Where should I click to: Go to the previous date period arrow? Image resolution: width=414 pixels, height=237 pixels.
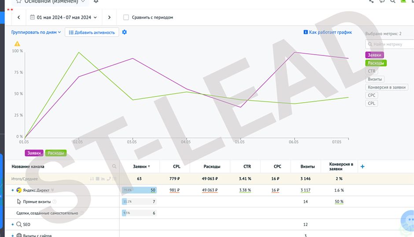[18, 18]
